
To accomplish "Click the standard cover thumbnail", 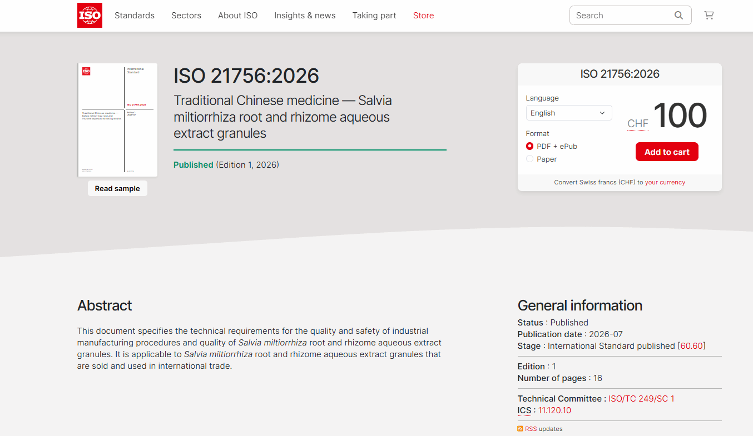I will point(117,120).
